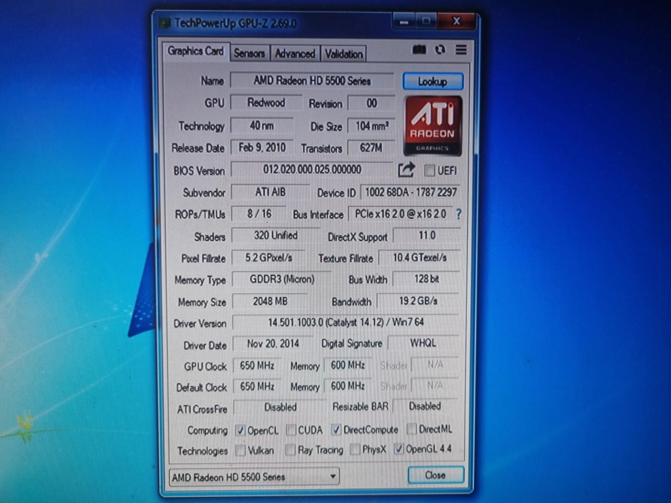This screenshot has height=503, width=671.
Task: Toggle the Ray Tracing checkbox
Action: pos(290,450)
